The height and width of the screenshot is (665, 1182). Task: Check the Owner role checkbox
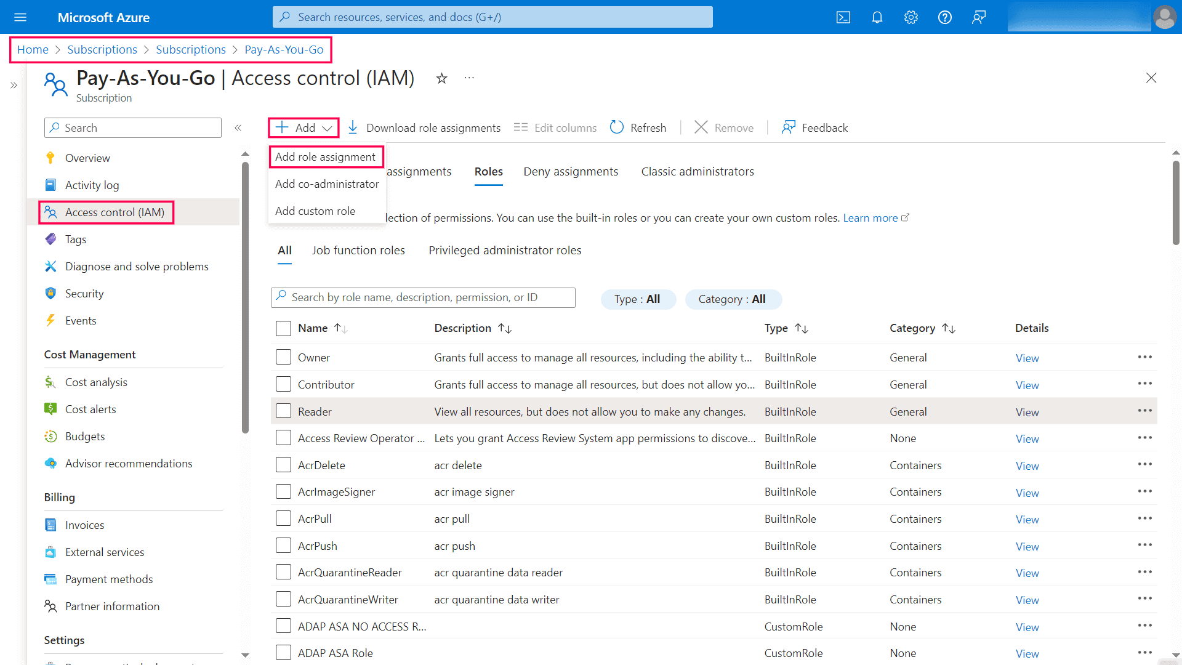(283, 357)
